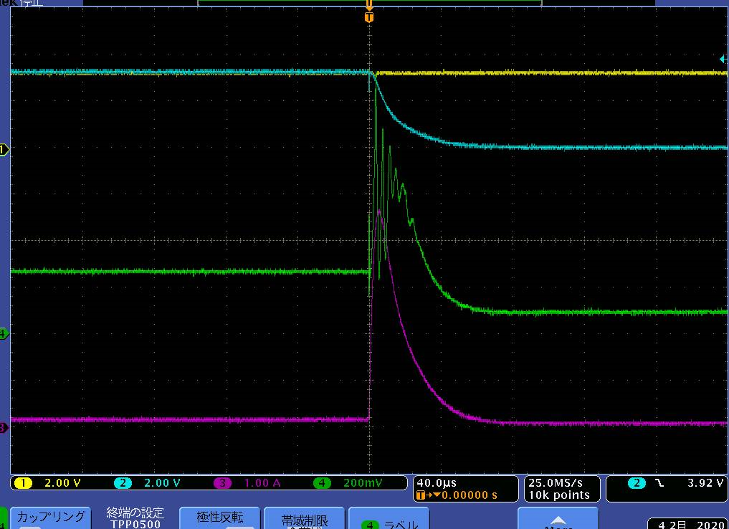Click the 25.0MS/s sample rate readout
The width and height of the screenshot is (729, 529).
pyautogui.click(x=556, y=483)
